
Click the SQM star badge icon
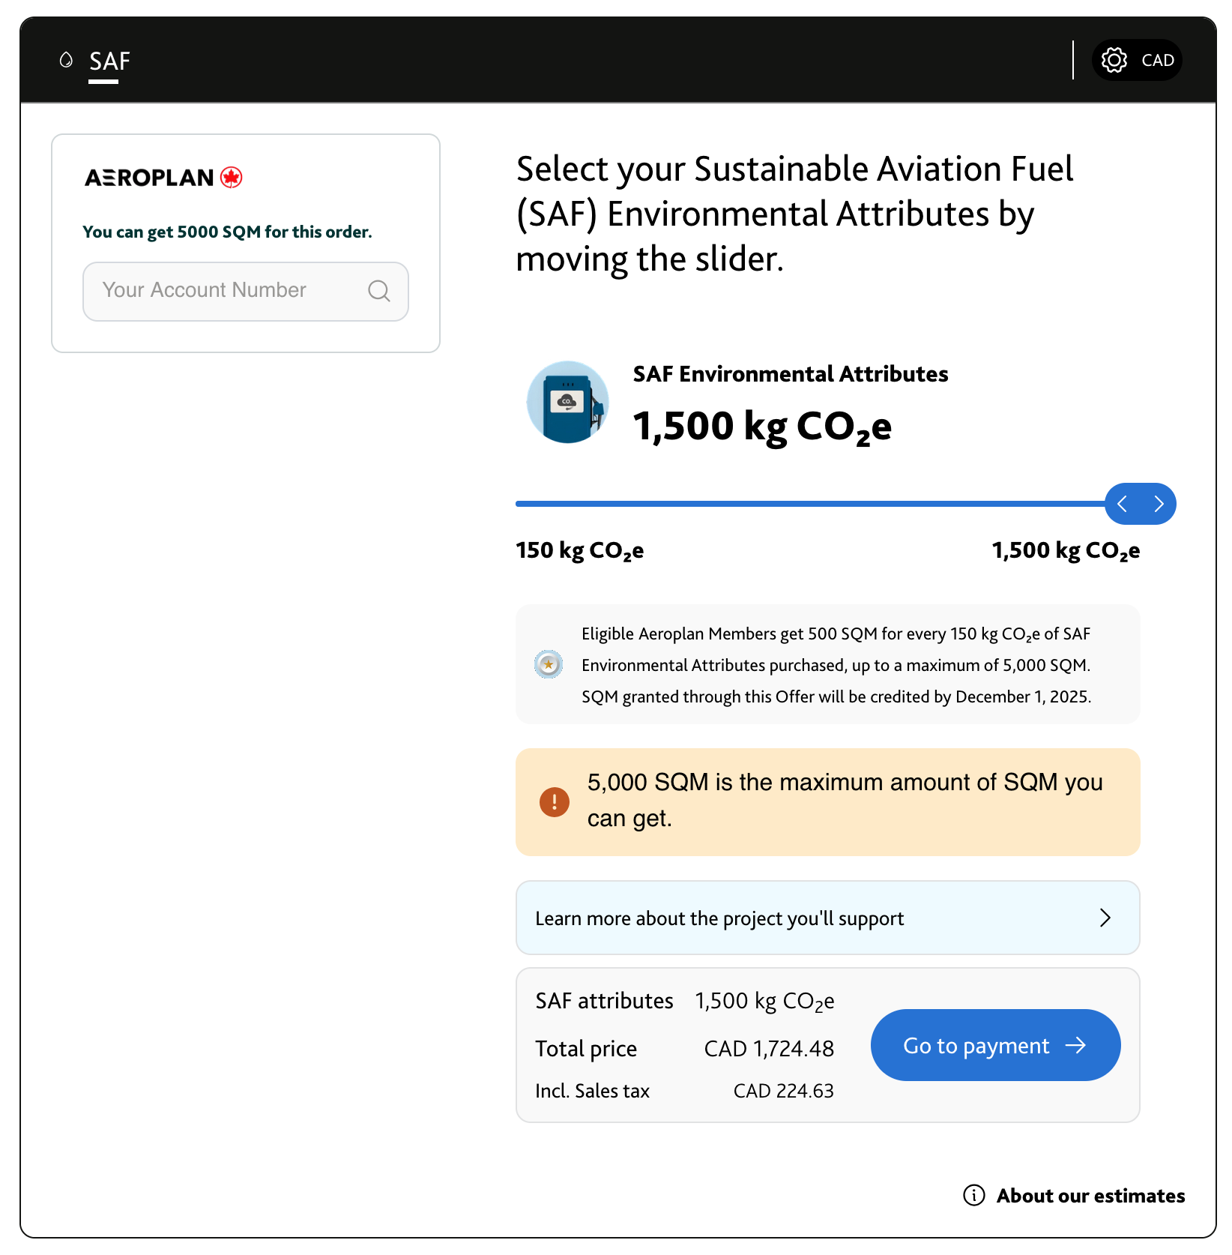[549, 664]
